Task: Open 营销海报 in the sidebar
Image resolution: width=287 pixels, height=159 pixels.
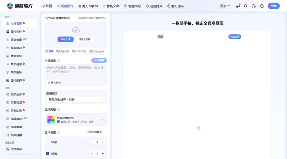Action: pos(20,56)
